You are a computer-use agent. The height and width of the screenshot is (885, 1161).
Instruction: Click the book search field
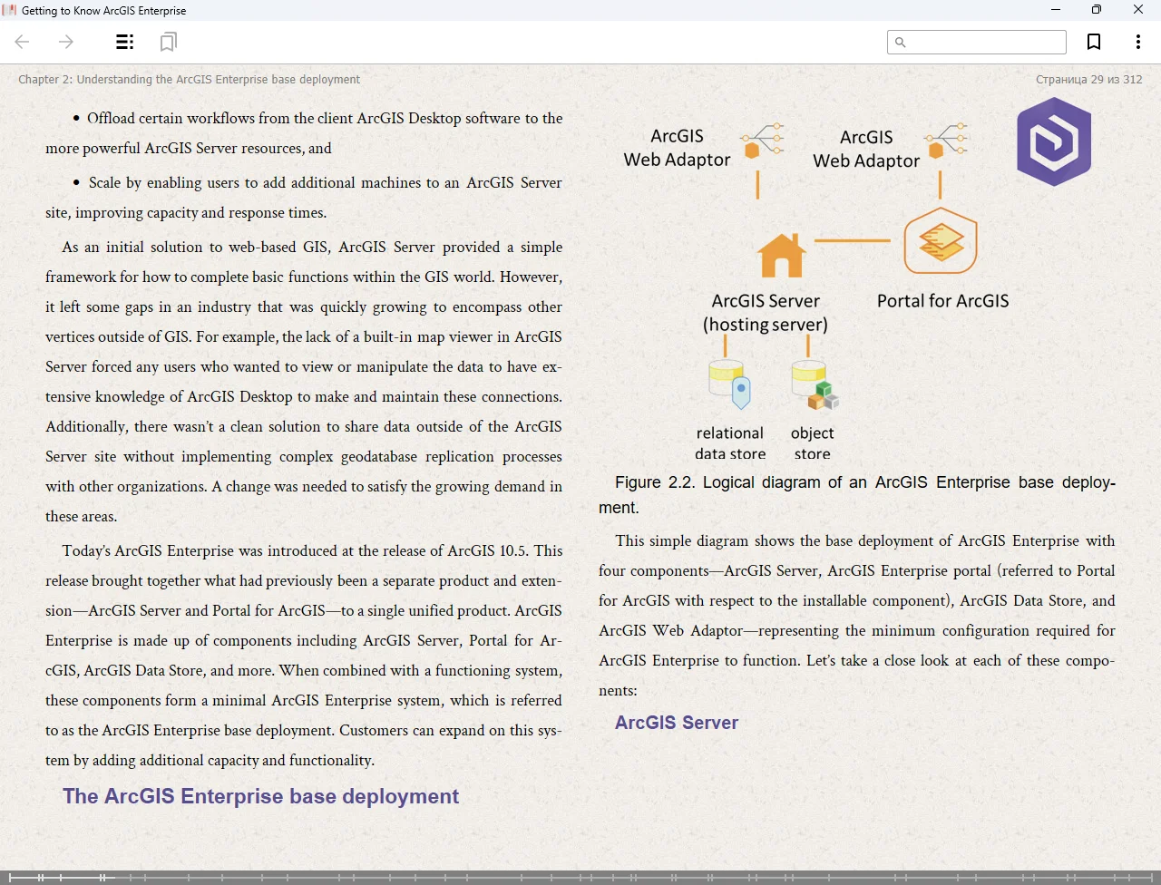coord(984,42)
